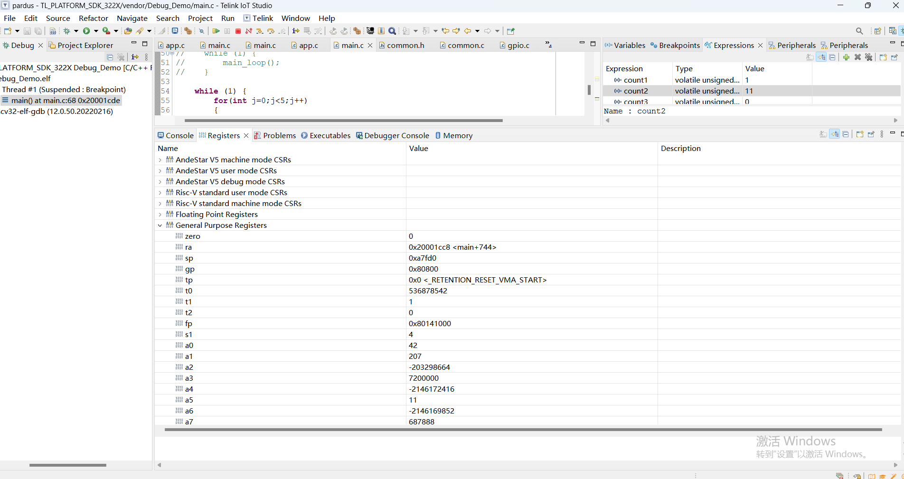Toggle Show Type Names in Expressions toolbar
The height and width of the screenshot is (479, 904).
[x=810, y=57]
